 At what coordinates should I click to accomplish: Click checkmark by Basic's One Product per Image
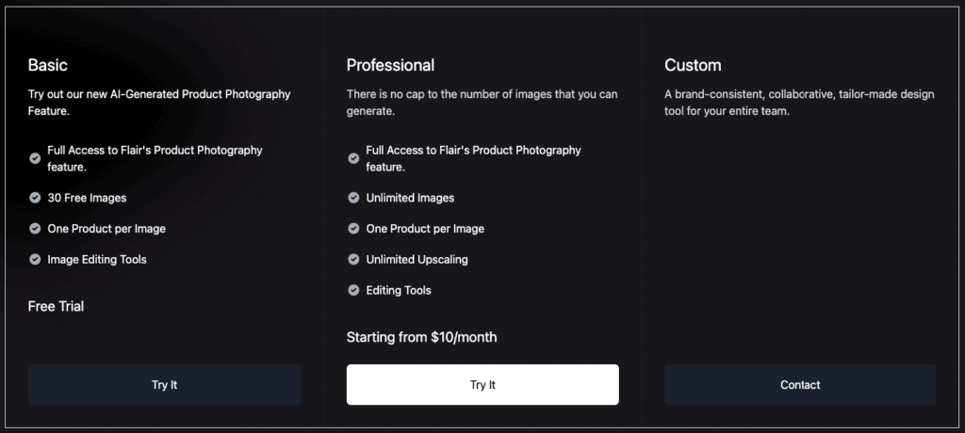coord(35,228)
